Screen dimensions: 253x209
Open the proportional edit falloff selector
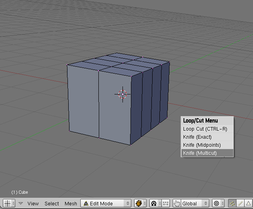tap(218, 203)
